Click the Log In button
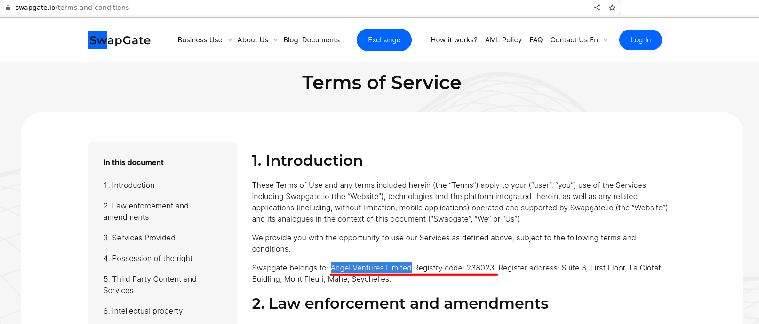The width and height of the screenshot is (759, 324). tap(640, 40)
